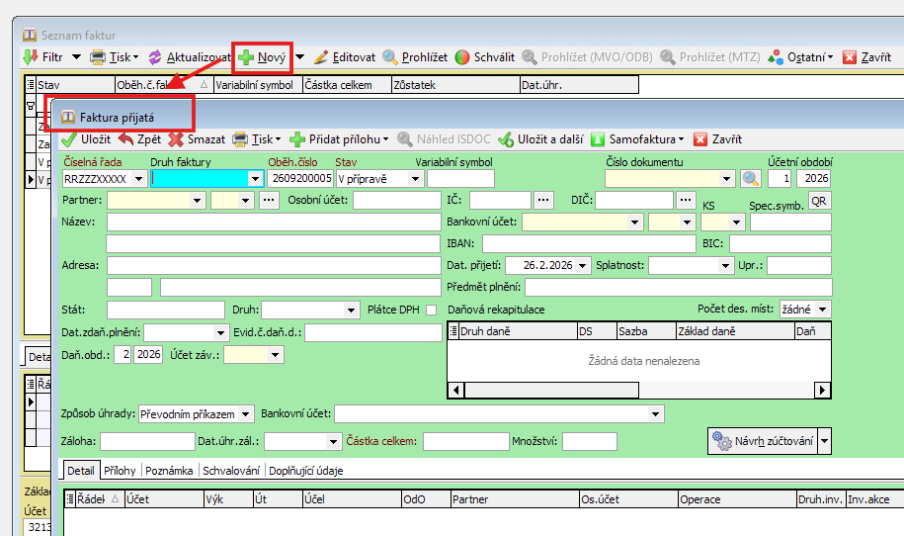
Task: Click the green Uložit checkmark icon
Action: click(69, 139)
